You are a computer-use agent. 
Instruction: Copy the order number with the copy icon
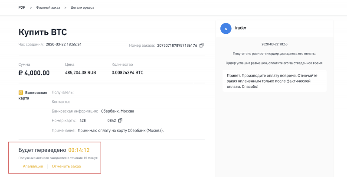[202, 45]
